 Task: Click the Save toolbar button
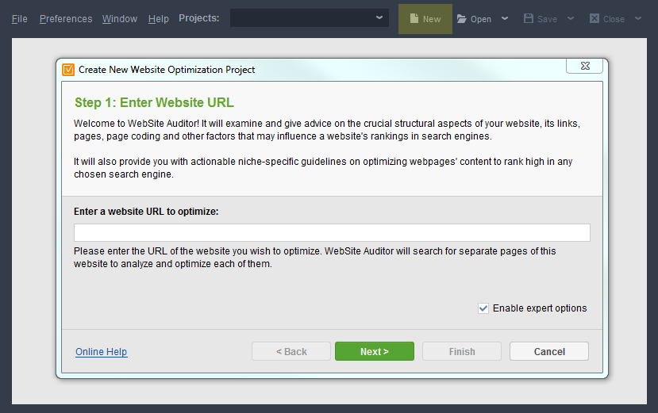tap(540, 19)
